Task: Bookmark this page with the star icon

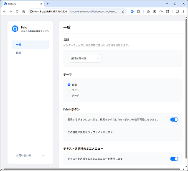Action: point(123,11)
